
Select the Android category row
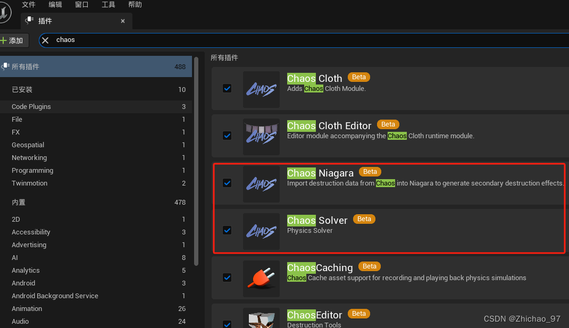(96, 283)
